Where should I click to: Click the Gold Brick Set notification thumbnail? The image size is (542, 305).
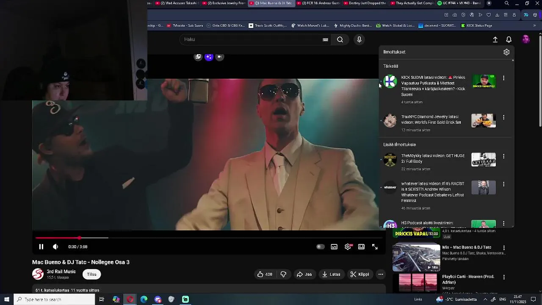(x=484, y=121)
